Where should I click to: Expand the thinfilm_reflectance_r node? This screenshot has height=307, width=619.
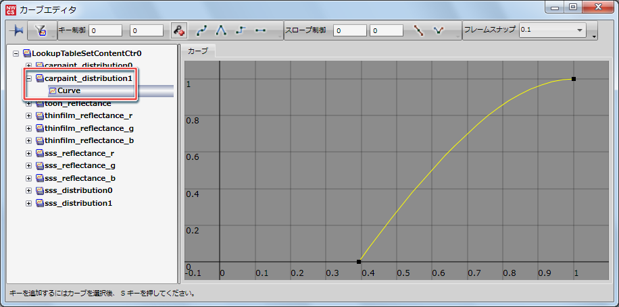29,116
